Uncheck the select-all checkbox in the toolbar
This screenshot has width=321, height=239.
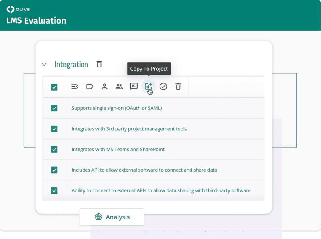tap(54, 87)
